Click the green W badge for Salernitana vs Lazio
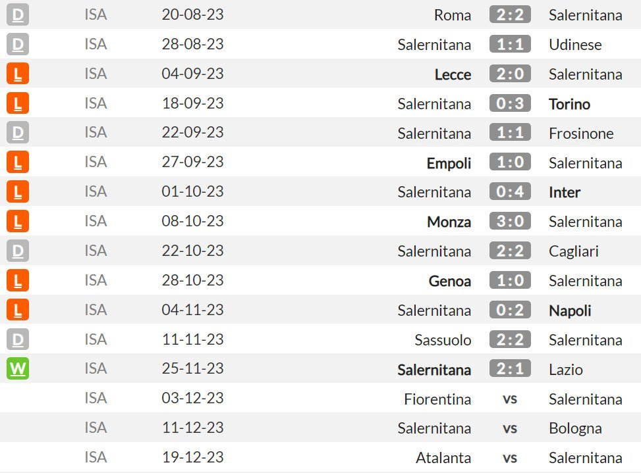 18,369
